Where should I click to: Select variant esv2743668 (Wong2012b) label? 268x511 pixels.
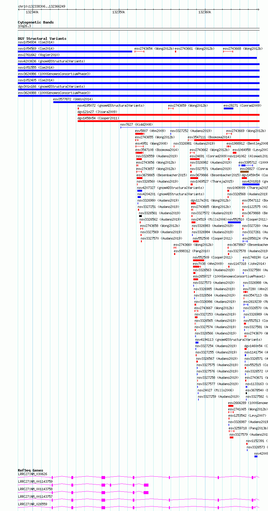(x=243, y=49)
